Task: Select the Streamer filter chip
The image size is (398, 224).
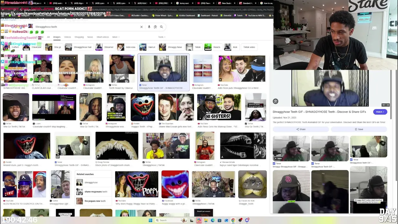Action: coord(105,47)
